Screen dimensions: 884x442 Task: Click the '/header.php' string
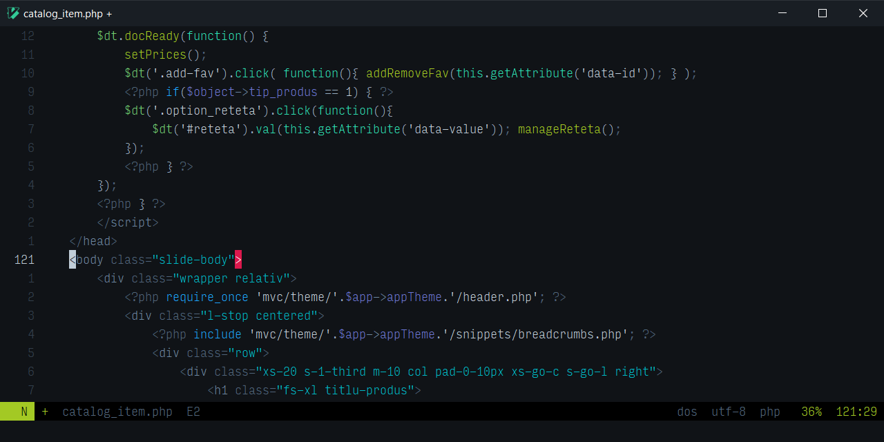pos(494,297)
